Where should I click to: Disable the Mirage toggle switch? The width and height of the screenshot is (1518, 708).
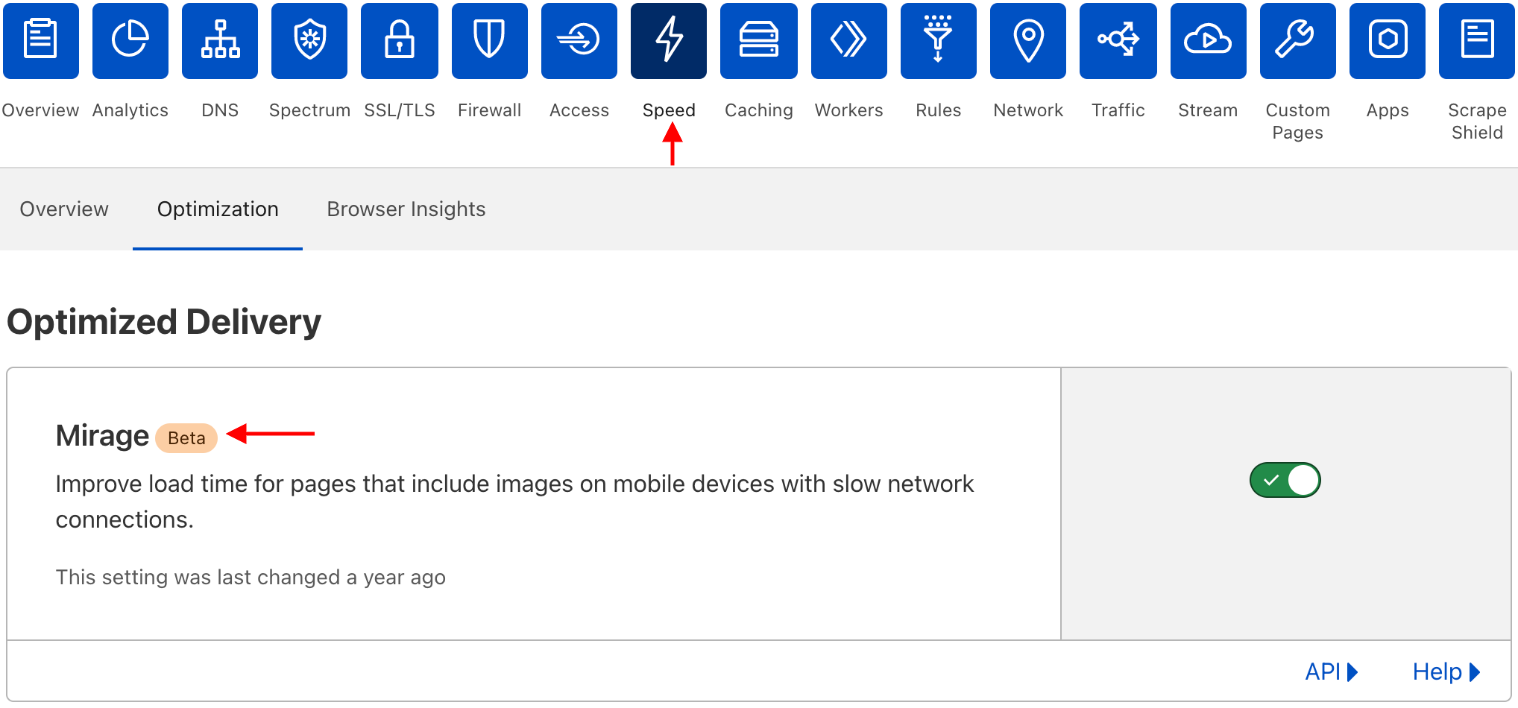click(1285, 480)
